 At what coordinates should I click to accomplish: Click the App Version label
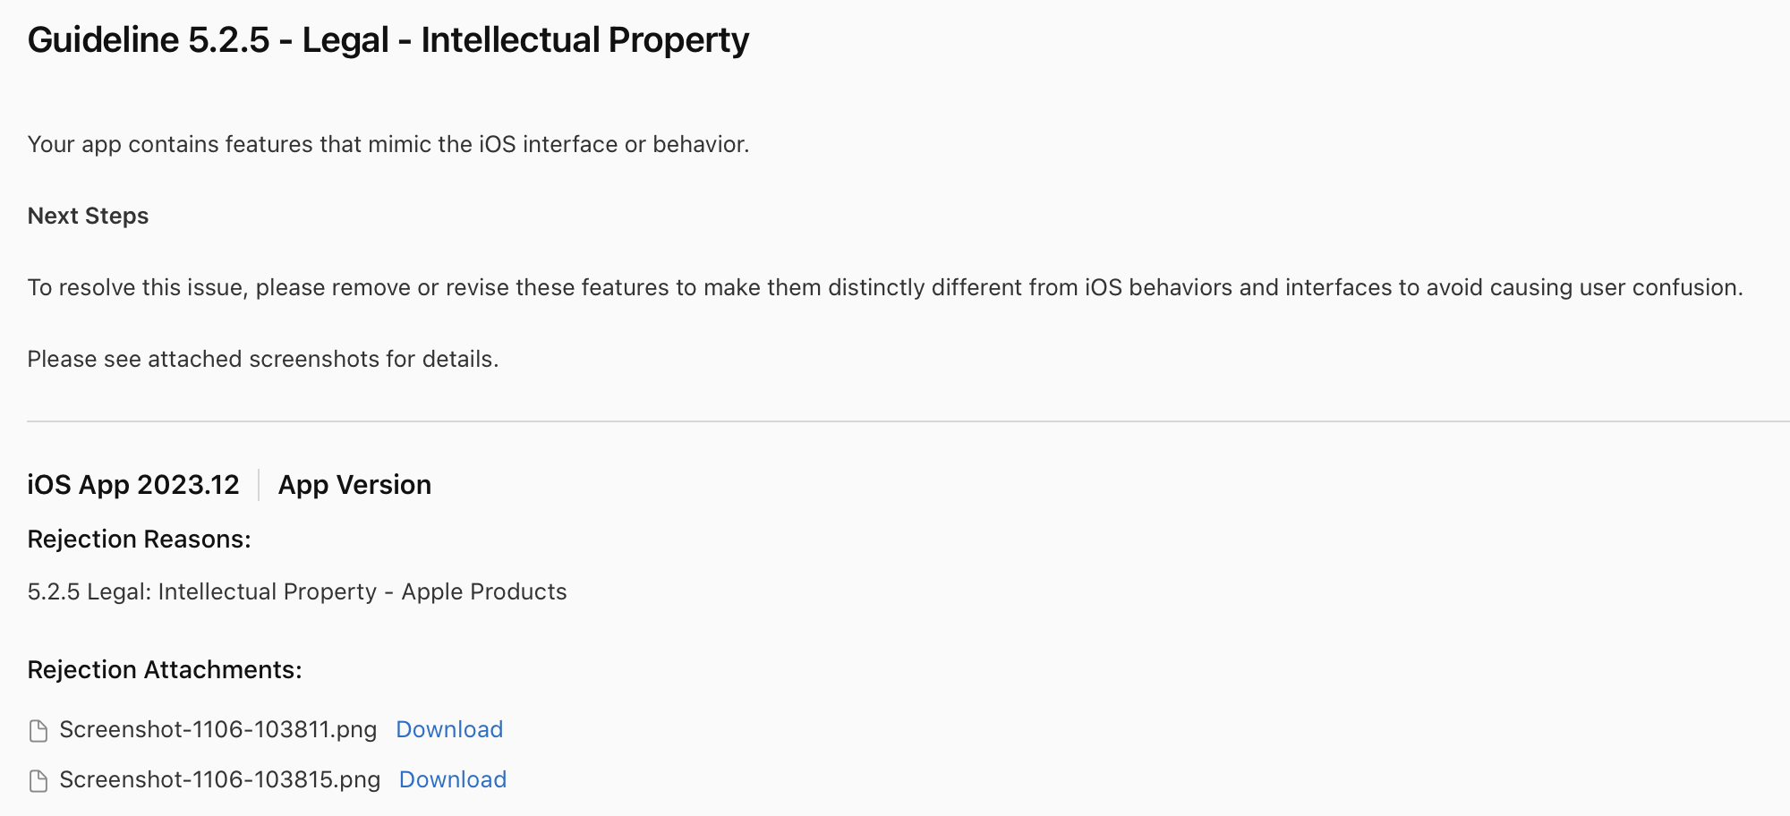pyautogui.click(x=354, y=485)
